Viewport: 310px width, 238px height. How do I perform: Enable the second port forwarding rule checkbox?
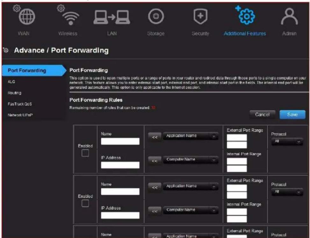pos(85,203)
